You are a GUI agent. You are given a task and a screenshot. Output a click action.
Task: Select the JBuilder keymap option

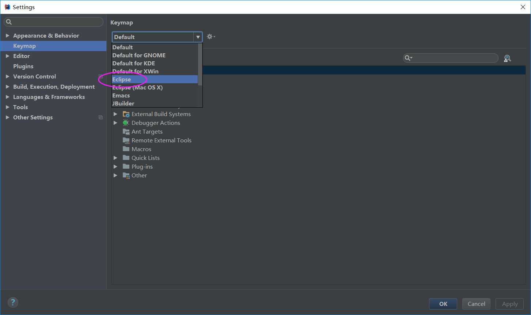click(155, 104)
